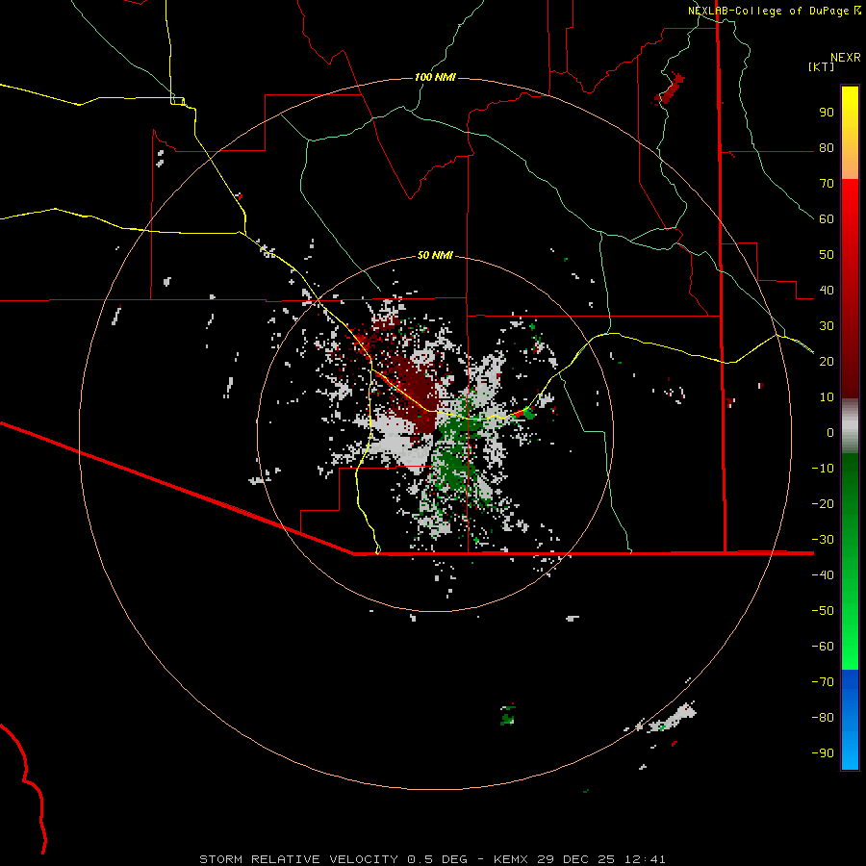Click the NEXLAB-College of DuPage credit text
The image size is (866, 866).
tap(768, 11)
